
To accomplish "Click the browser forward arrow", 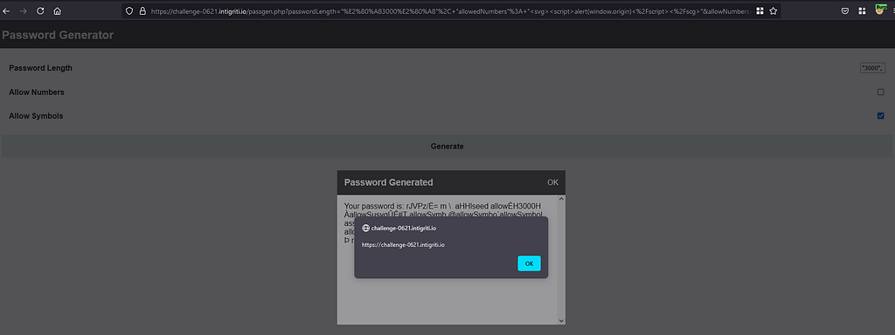I will 24,10.
